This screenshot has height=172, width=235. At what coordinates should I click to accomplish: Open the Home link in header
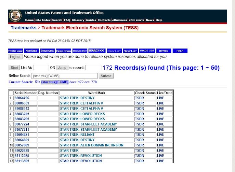(29, 20)
